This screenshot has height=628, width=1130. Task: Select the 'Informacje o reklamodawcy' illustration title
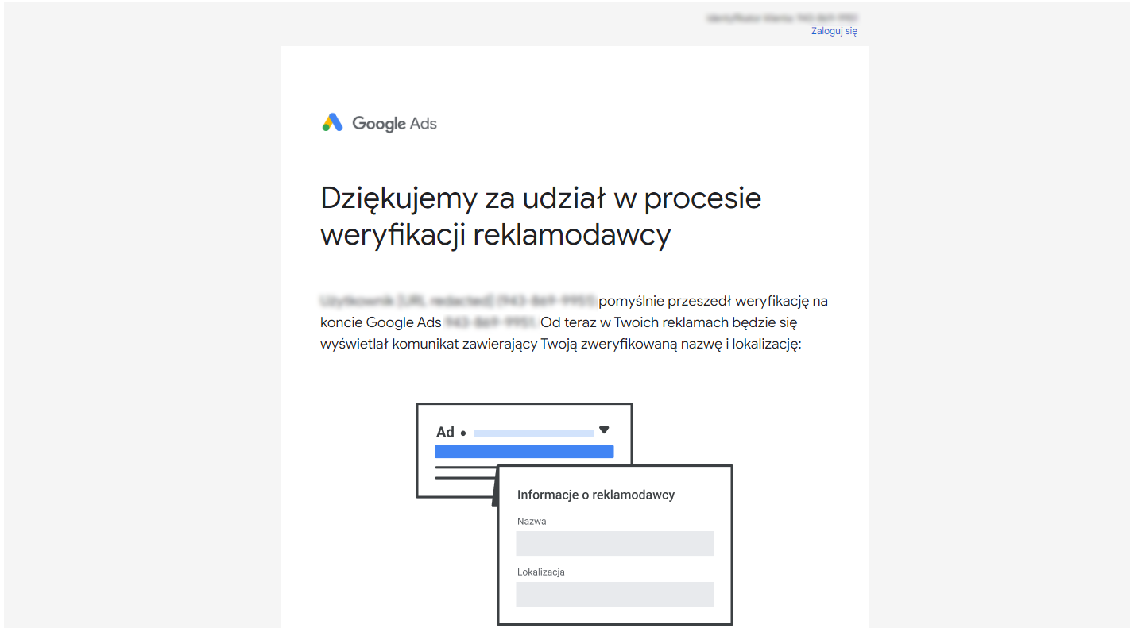pos(596,495)
